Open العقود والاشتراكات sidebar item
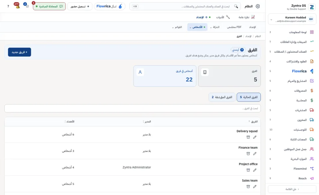Screen dimensions: 319x195 coord(291,61)
